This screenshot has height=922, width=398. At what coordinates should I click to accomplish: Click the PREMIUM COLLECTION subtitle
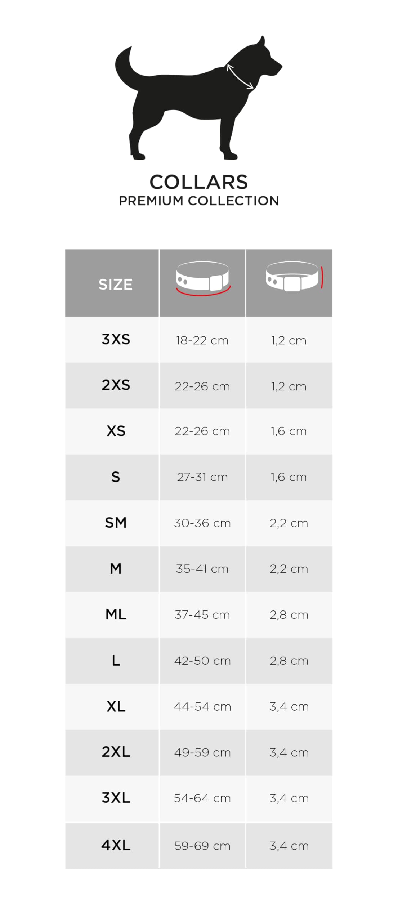click(x=199, y=201)
